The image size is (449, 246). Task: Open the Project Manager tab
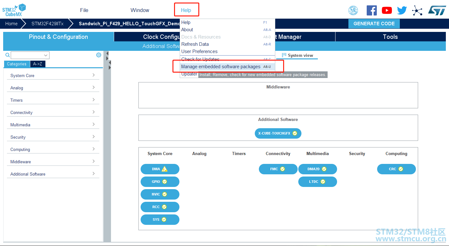click(305, 37)
